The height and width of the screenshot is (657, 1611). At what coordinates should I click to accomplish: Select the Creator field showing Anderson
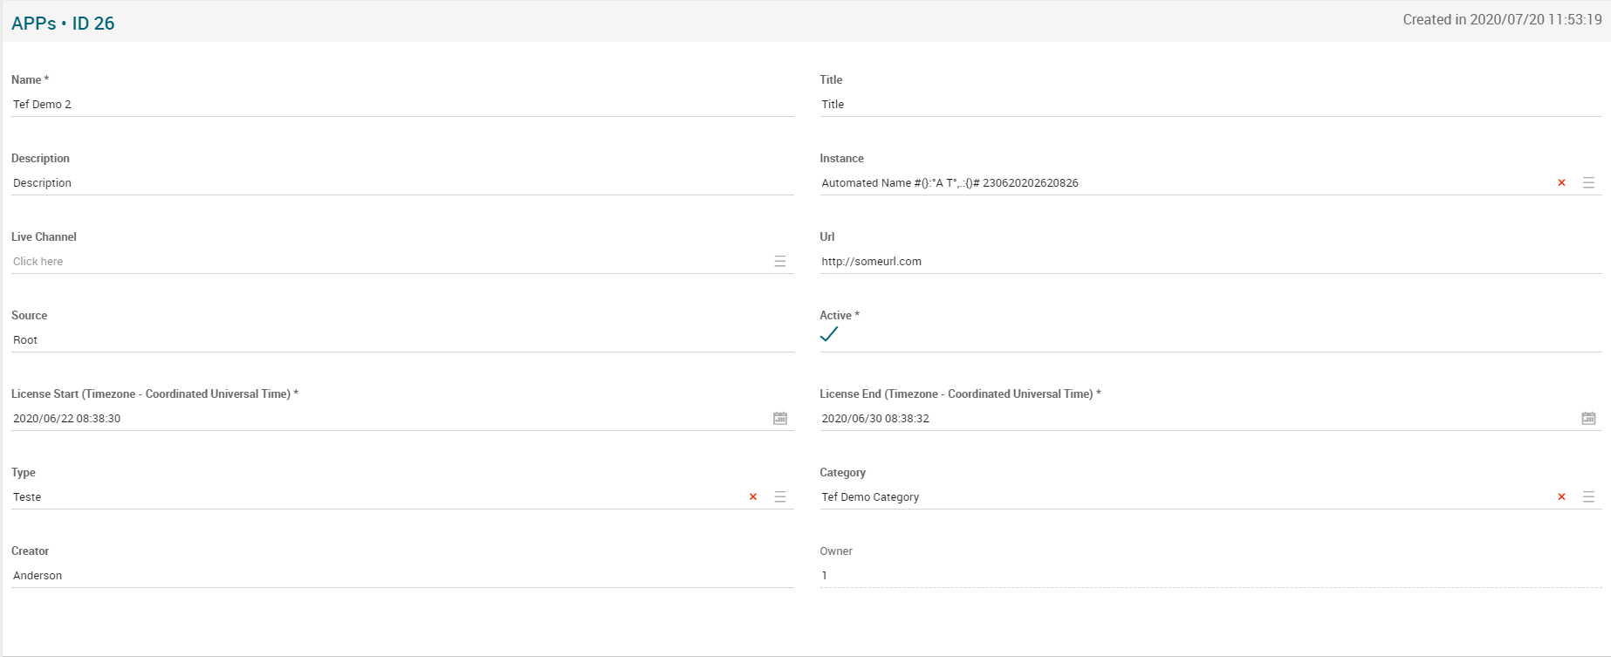click(401, 576)
